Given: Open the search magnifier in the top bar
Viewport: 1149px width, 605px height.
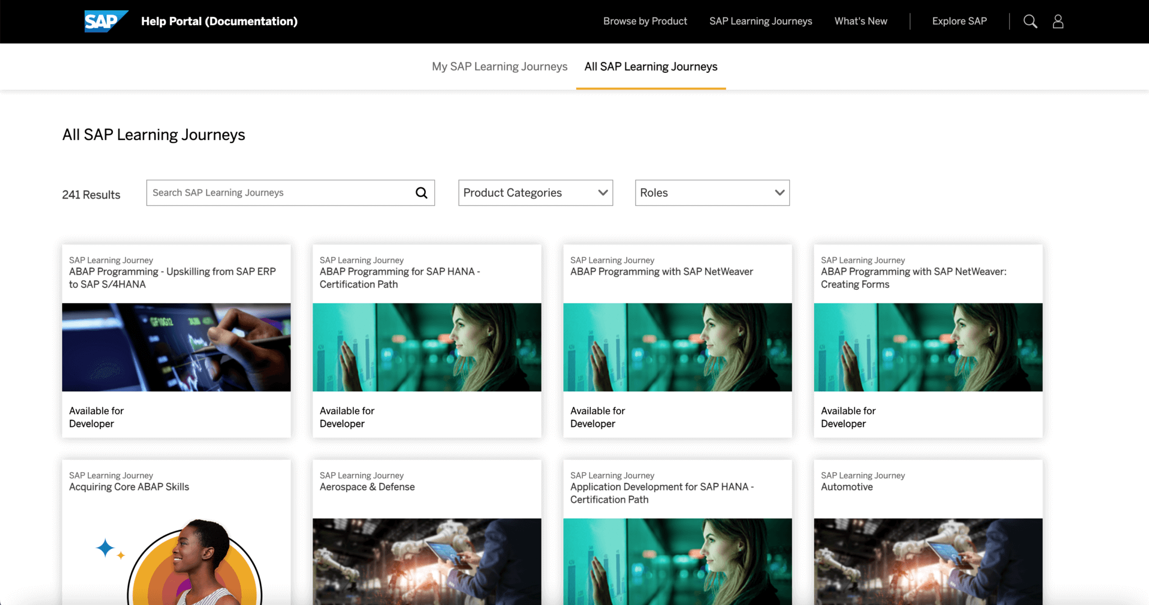Looking at the screenshot, I should 1030,21.
